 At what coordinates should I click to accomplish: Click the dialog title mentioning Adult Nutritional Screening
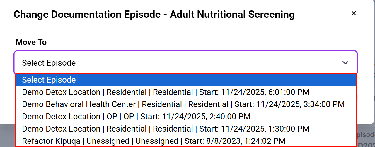tap(154, 14)
